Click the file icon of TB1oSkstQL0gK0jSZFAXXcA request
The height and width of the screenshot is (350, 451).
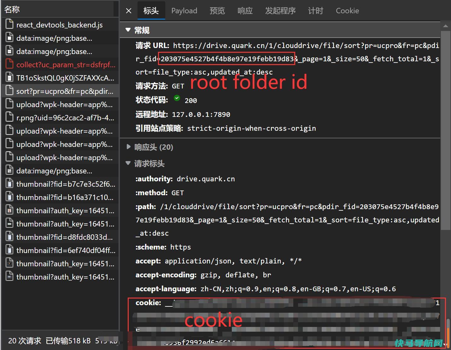(9, 78)
